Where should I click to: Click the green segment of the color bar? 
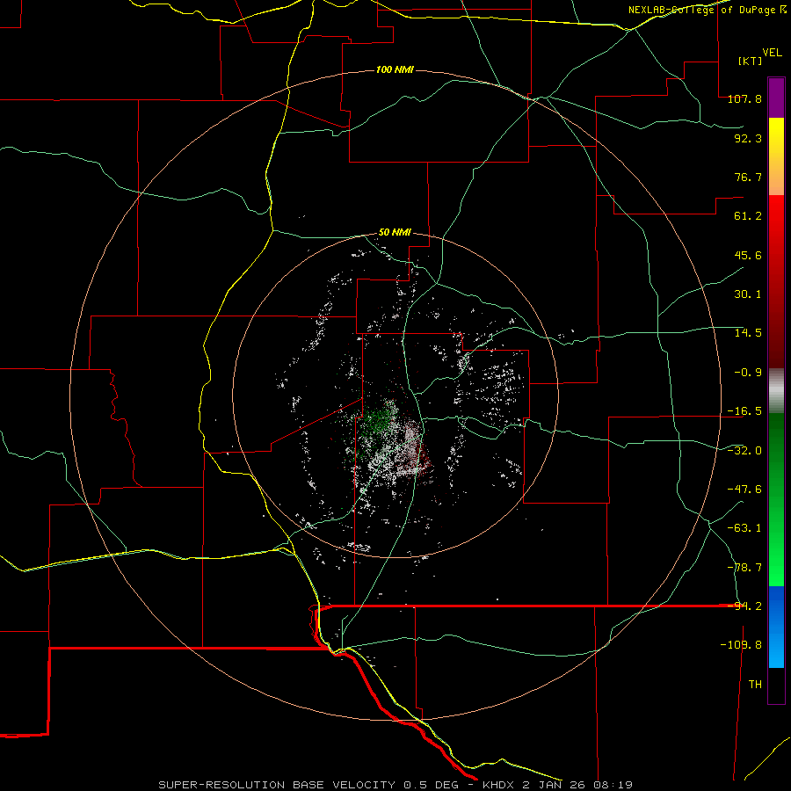[x=776, y=499]
